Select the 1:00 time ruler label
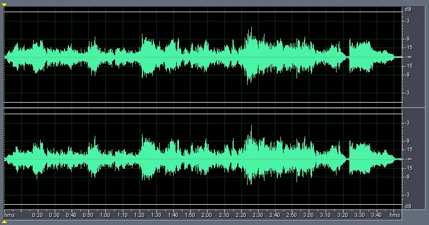The height and width of the screenshot is (225, 429). [105, 215]
